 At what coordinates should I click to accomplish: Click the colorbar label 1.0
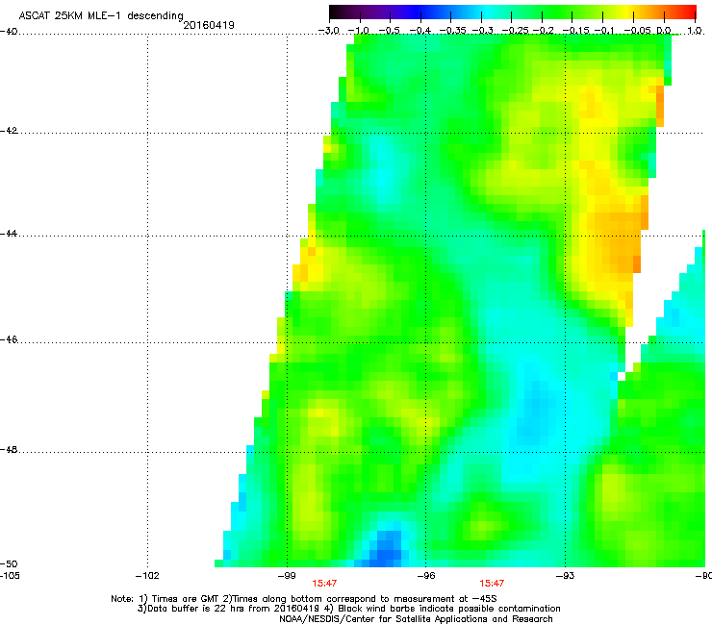coord(695,31)
